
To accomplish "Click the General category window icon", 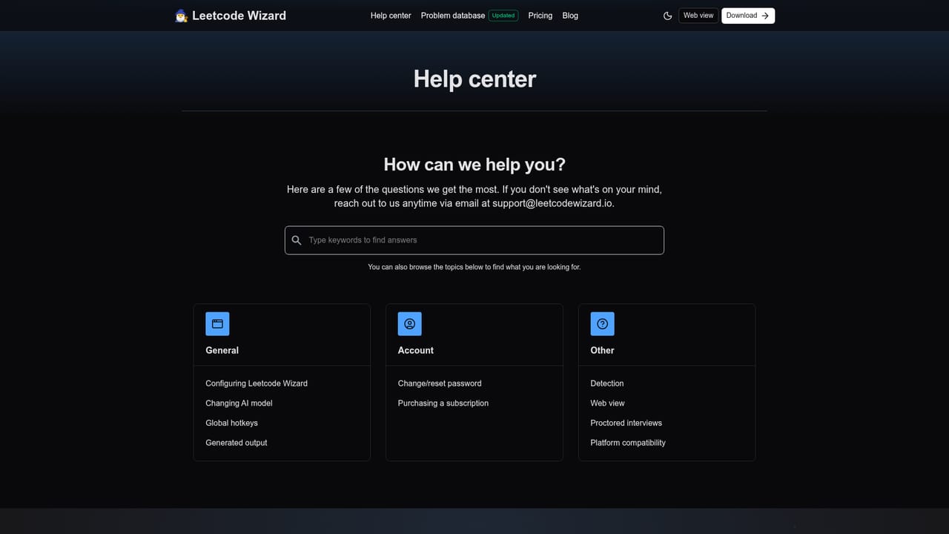I will pyautogui.click(x=217, y=324).
